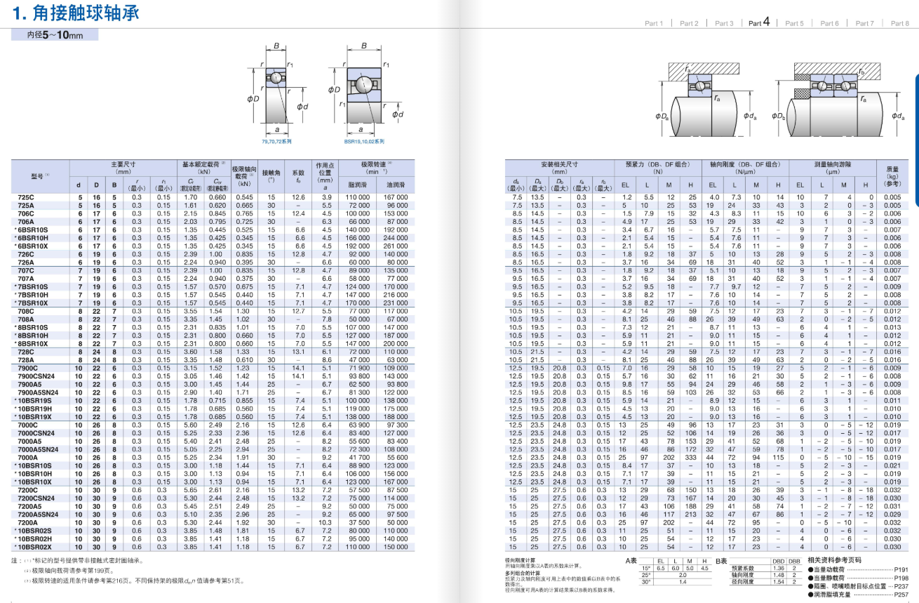Image resolution: width=919 pixels, height=603 pixels.
Task: Click model number 6BSR10X
Action: tap(32, 246)
